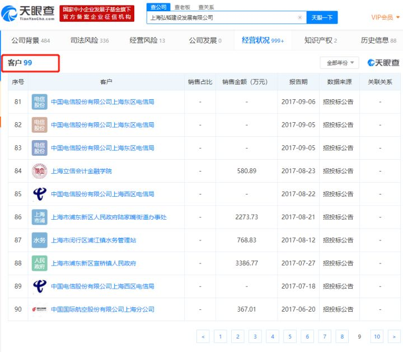The image size is (403, 352).
Task: Open the 知识产权 tab
Action: point(321,40)
